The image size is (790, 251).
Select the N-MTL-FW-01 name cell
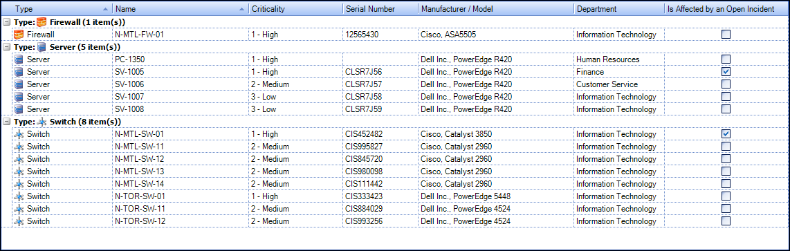click(x=181, y=35)
